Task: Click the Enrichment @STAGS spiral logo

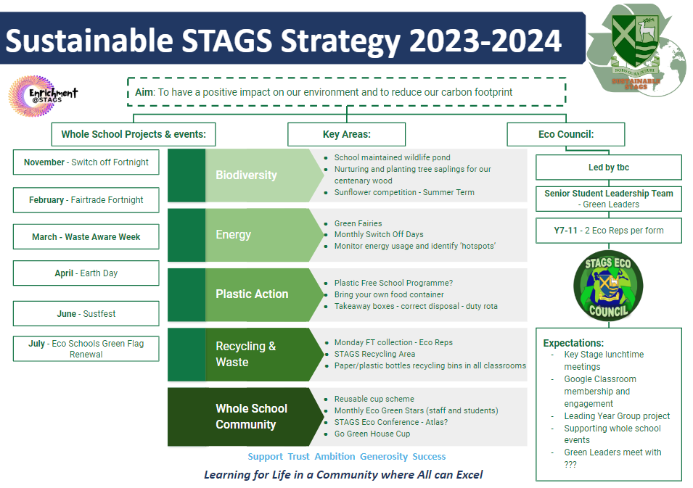Action: click(42, 96)
